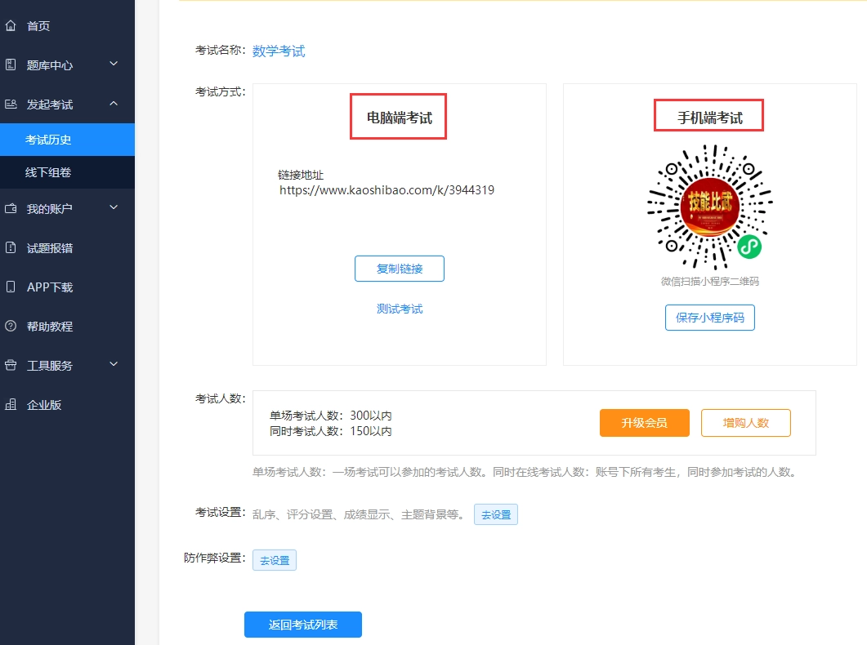Viewport: 867px width, 645px height.
Task: Collapse the 发起考试 menu chevron
Action: pyautogui.click(x=114, y=103)
